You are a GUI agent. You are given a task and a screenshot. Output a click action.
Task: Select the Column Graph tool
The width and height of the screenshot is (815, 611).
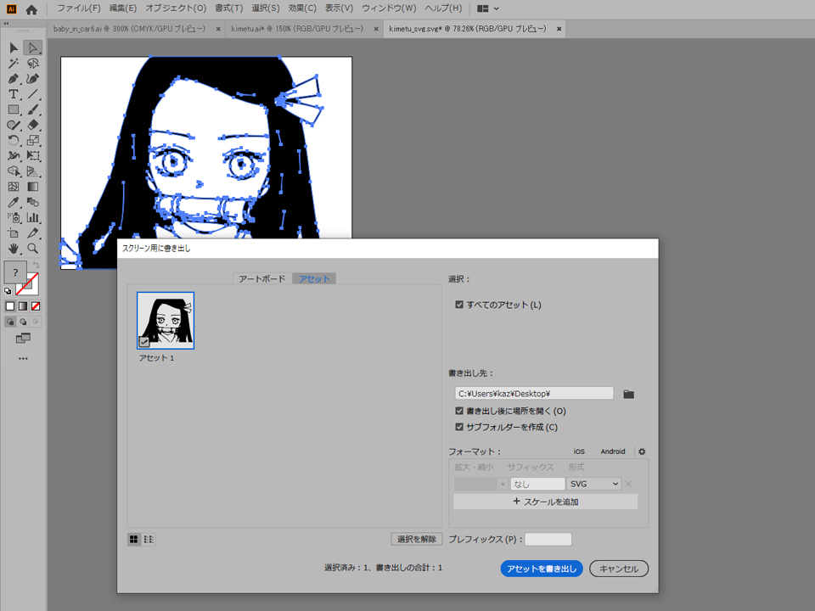click(x=33, y=217)
